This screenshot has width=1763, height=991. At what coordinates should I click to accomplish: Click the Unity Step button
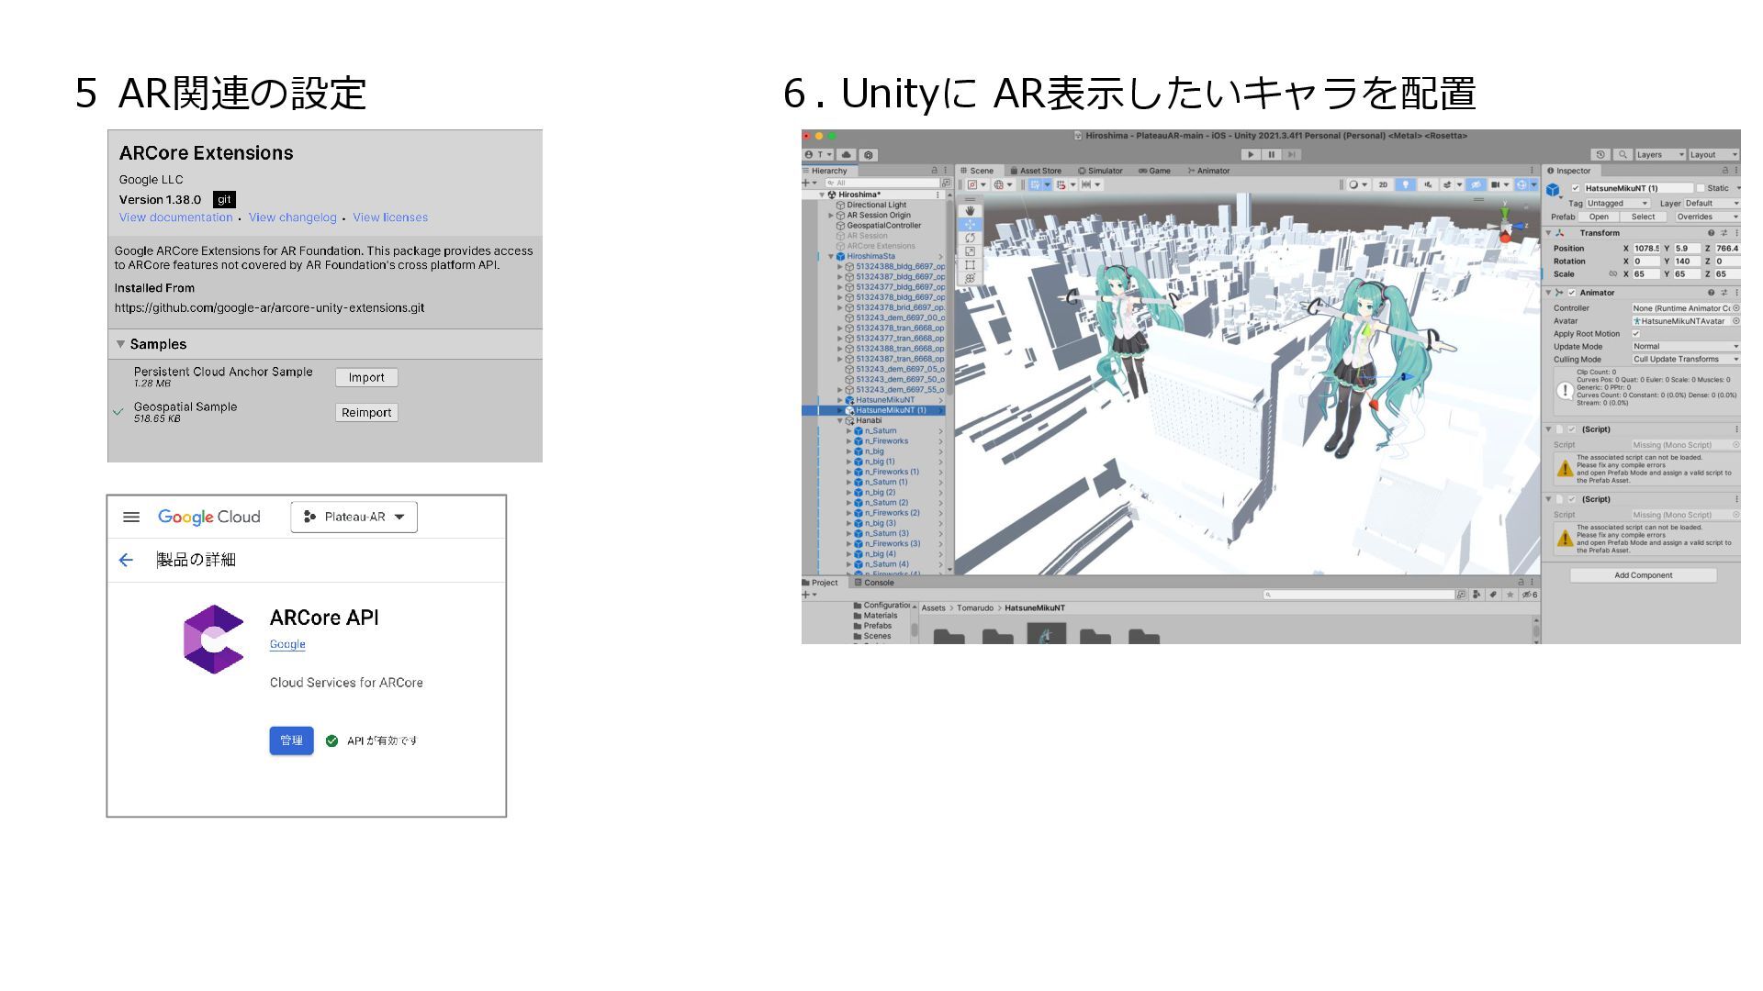coord(1291,154)
